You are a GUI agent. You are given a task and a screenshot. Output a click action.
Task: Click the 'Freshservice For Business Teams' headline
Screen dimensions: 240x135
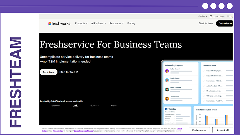click(111, 45)
